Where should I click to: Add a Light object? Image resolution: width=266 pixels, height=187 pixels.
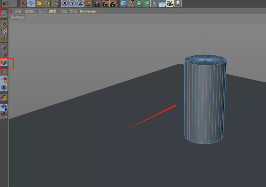[x=178, y=3]
